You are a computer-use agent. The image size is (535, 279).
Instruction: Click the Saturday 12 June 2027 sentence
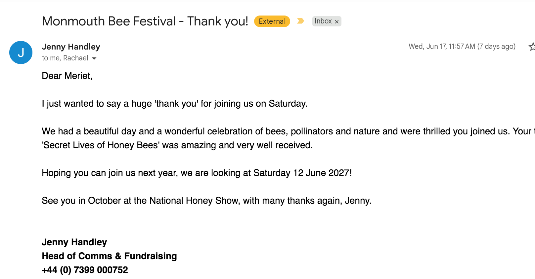coord(197,173)
